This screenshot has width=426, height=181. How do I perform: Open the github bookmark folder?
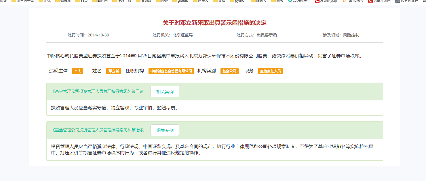click(180, 1)
